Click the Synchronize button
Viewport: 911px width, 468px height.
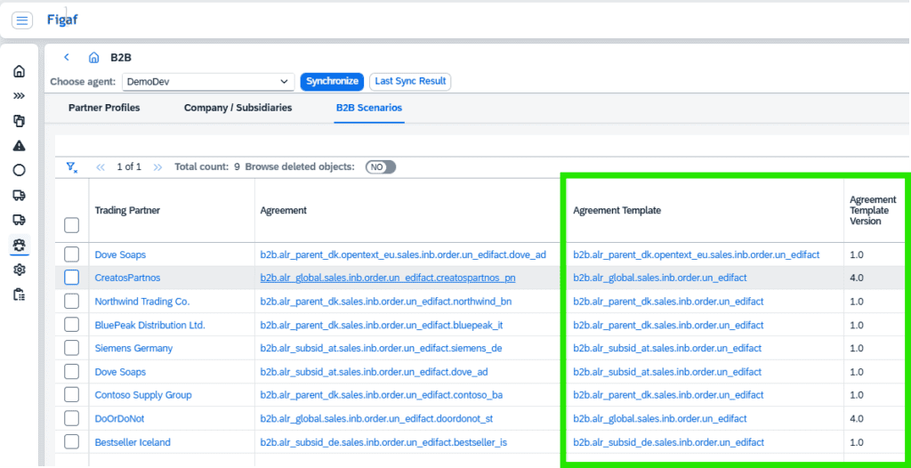[333, 81]
